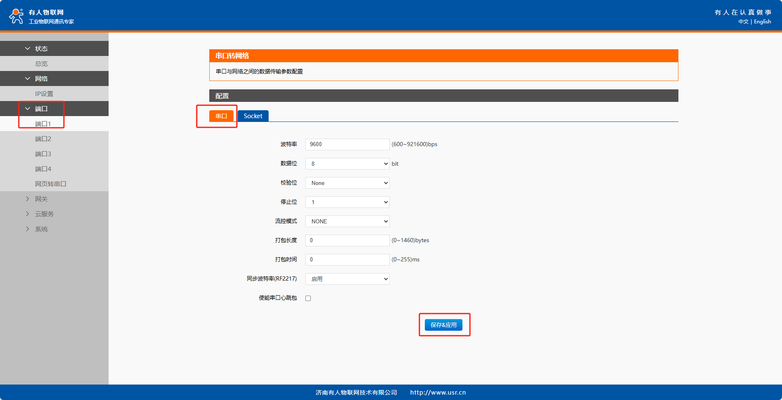Open the 数据位 dropdown
The width and height of the screenshot is (782, 400).
click(x=347, y=164)
